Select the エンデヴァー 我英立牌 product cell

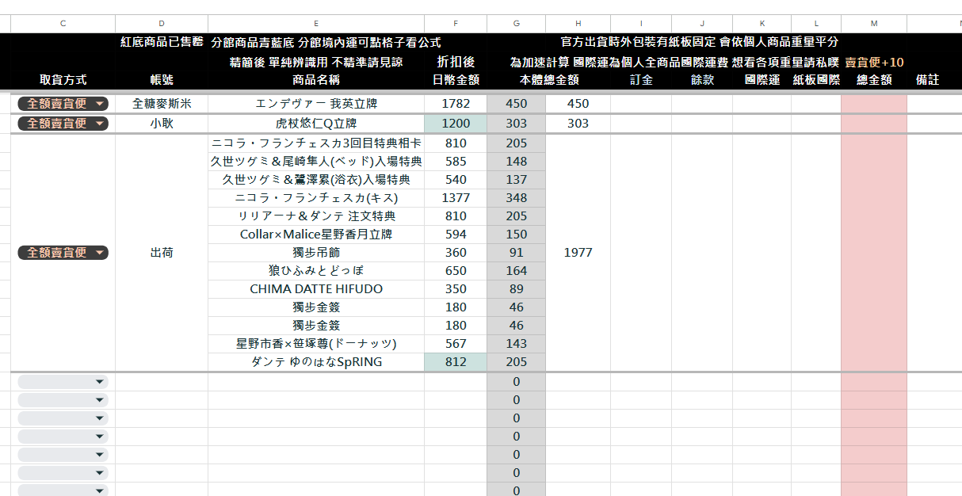click(x=316, y=103)
